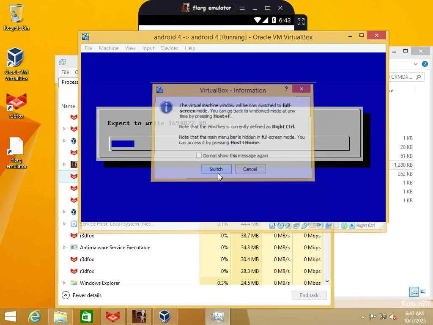Switch Explorer to details view icon
The height and width of the screenshot is (325, 433).
pos(414,292)
